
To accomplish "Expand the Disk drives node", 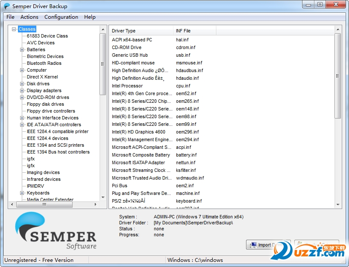I will coord(22,84).
